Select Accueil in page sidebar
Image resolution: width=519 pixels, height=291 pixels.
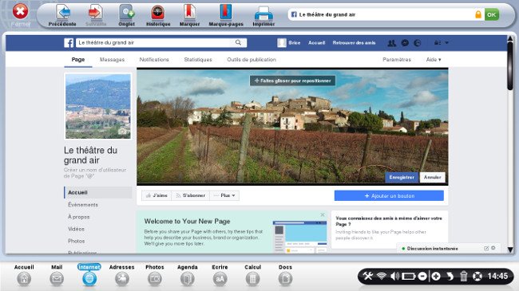click(98, 192)
